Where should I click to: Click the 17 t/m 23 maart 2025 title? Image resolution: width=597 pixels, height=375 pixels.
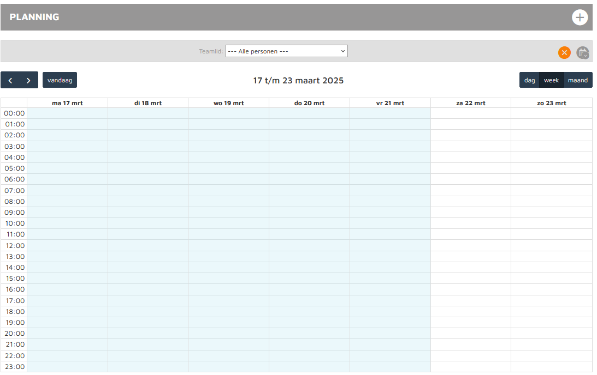point(298,81)
